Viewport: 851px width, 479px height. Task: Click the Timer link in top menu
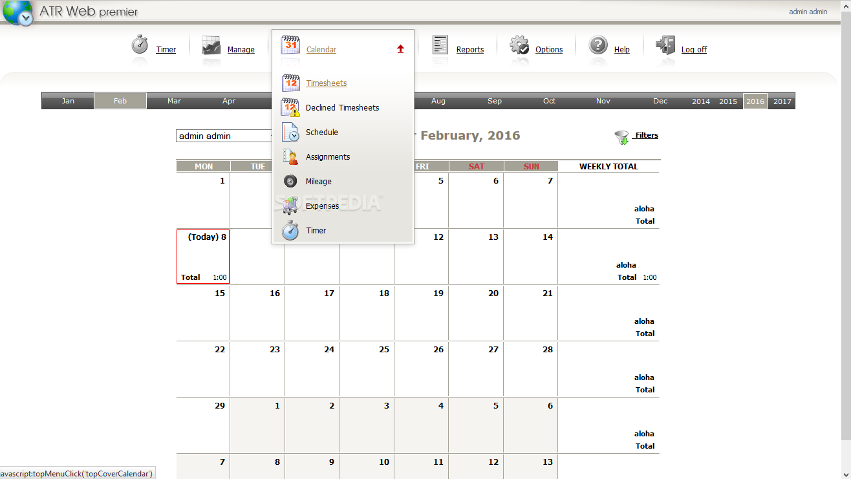166,50
